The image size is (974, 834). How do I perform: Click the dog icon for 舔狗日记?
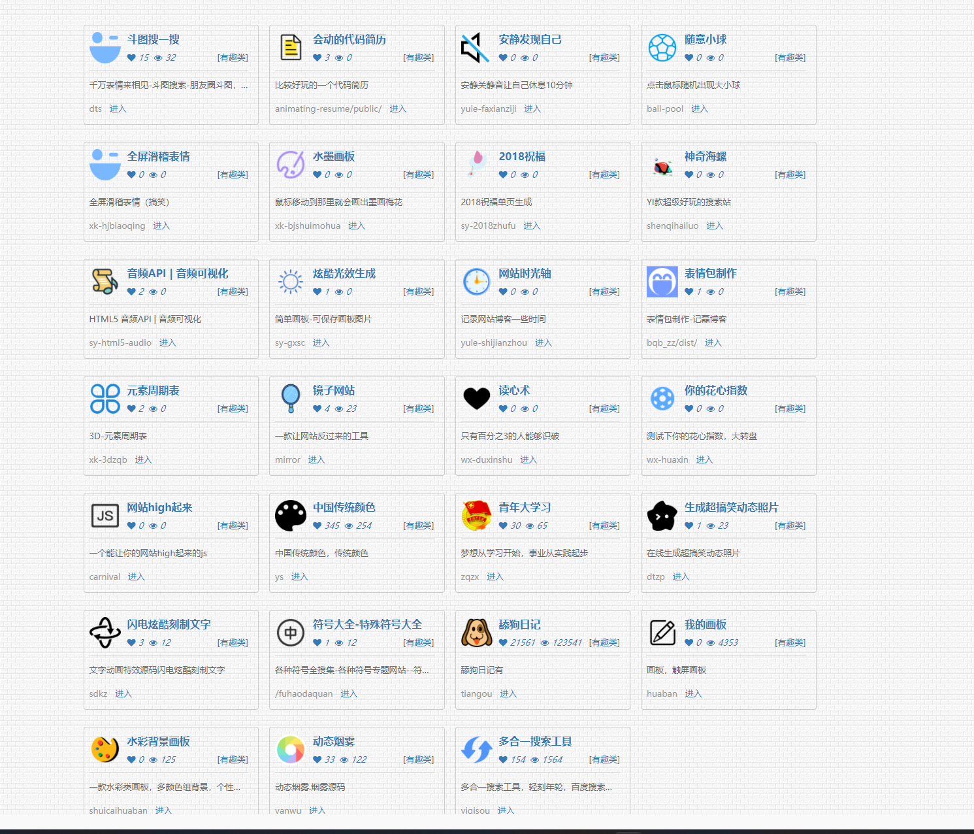(476, 633)
